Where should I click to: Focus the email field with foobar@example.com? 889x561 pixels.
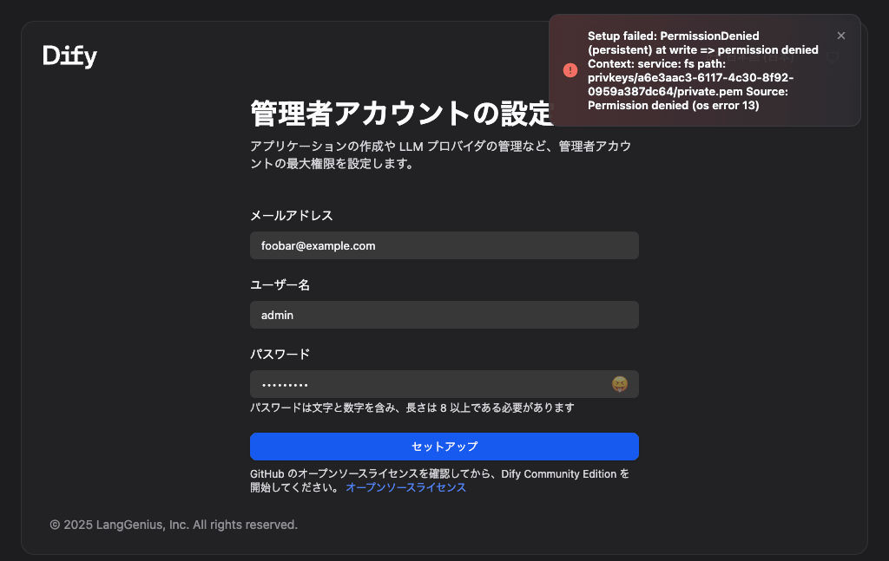(x=444, y=245)
